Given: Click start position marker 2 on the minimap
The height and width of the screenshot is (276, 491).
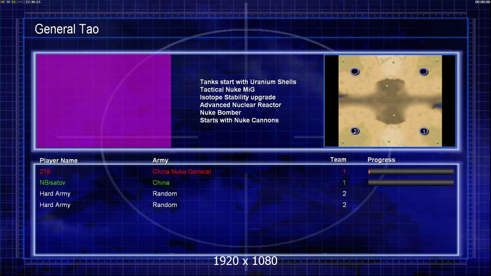Looking at the screenshot, I should click(x=355, y=131).
